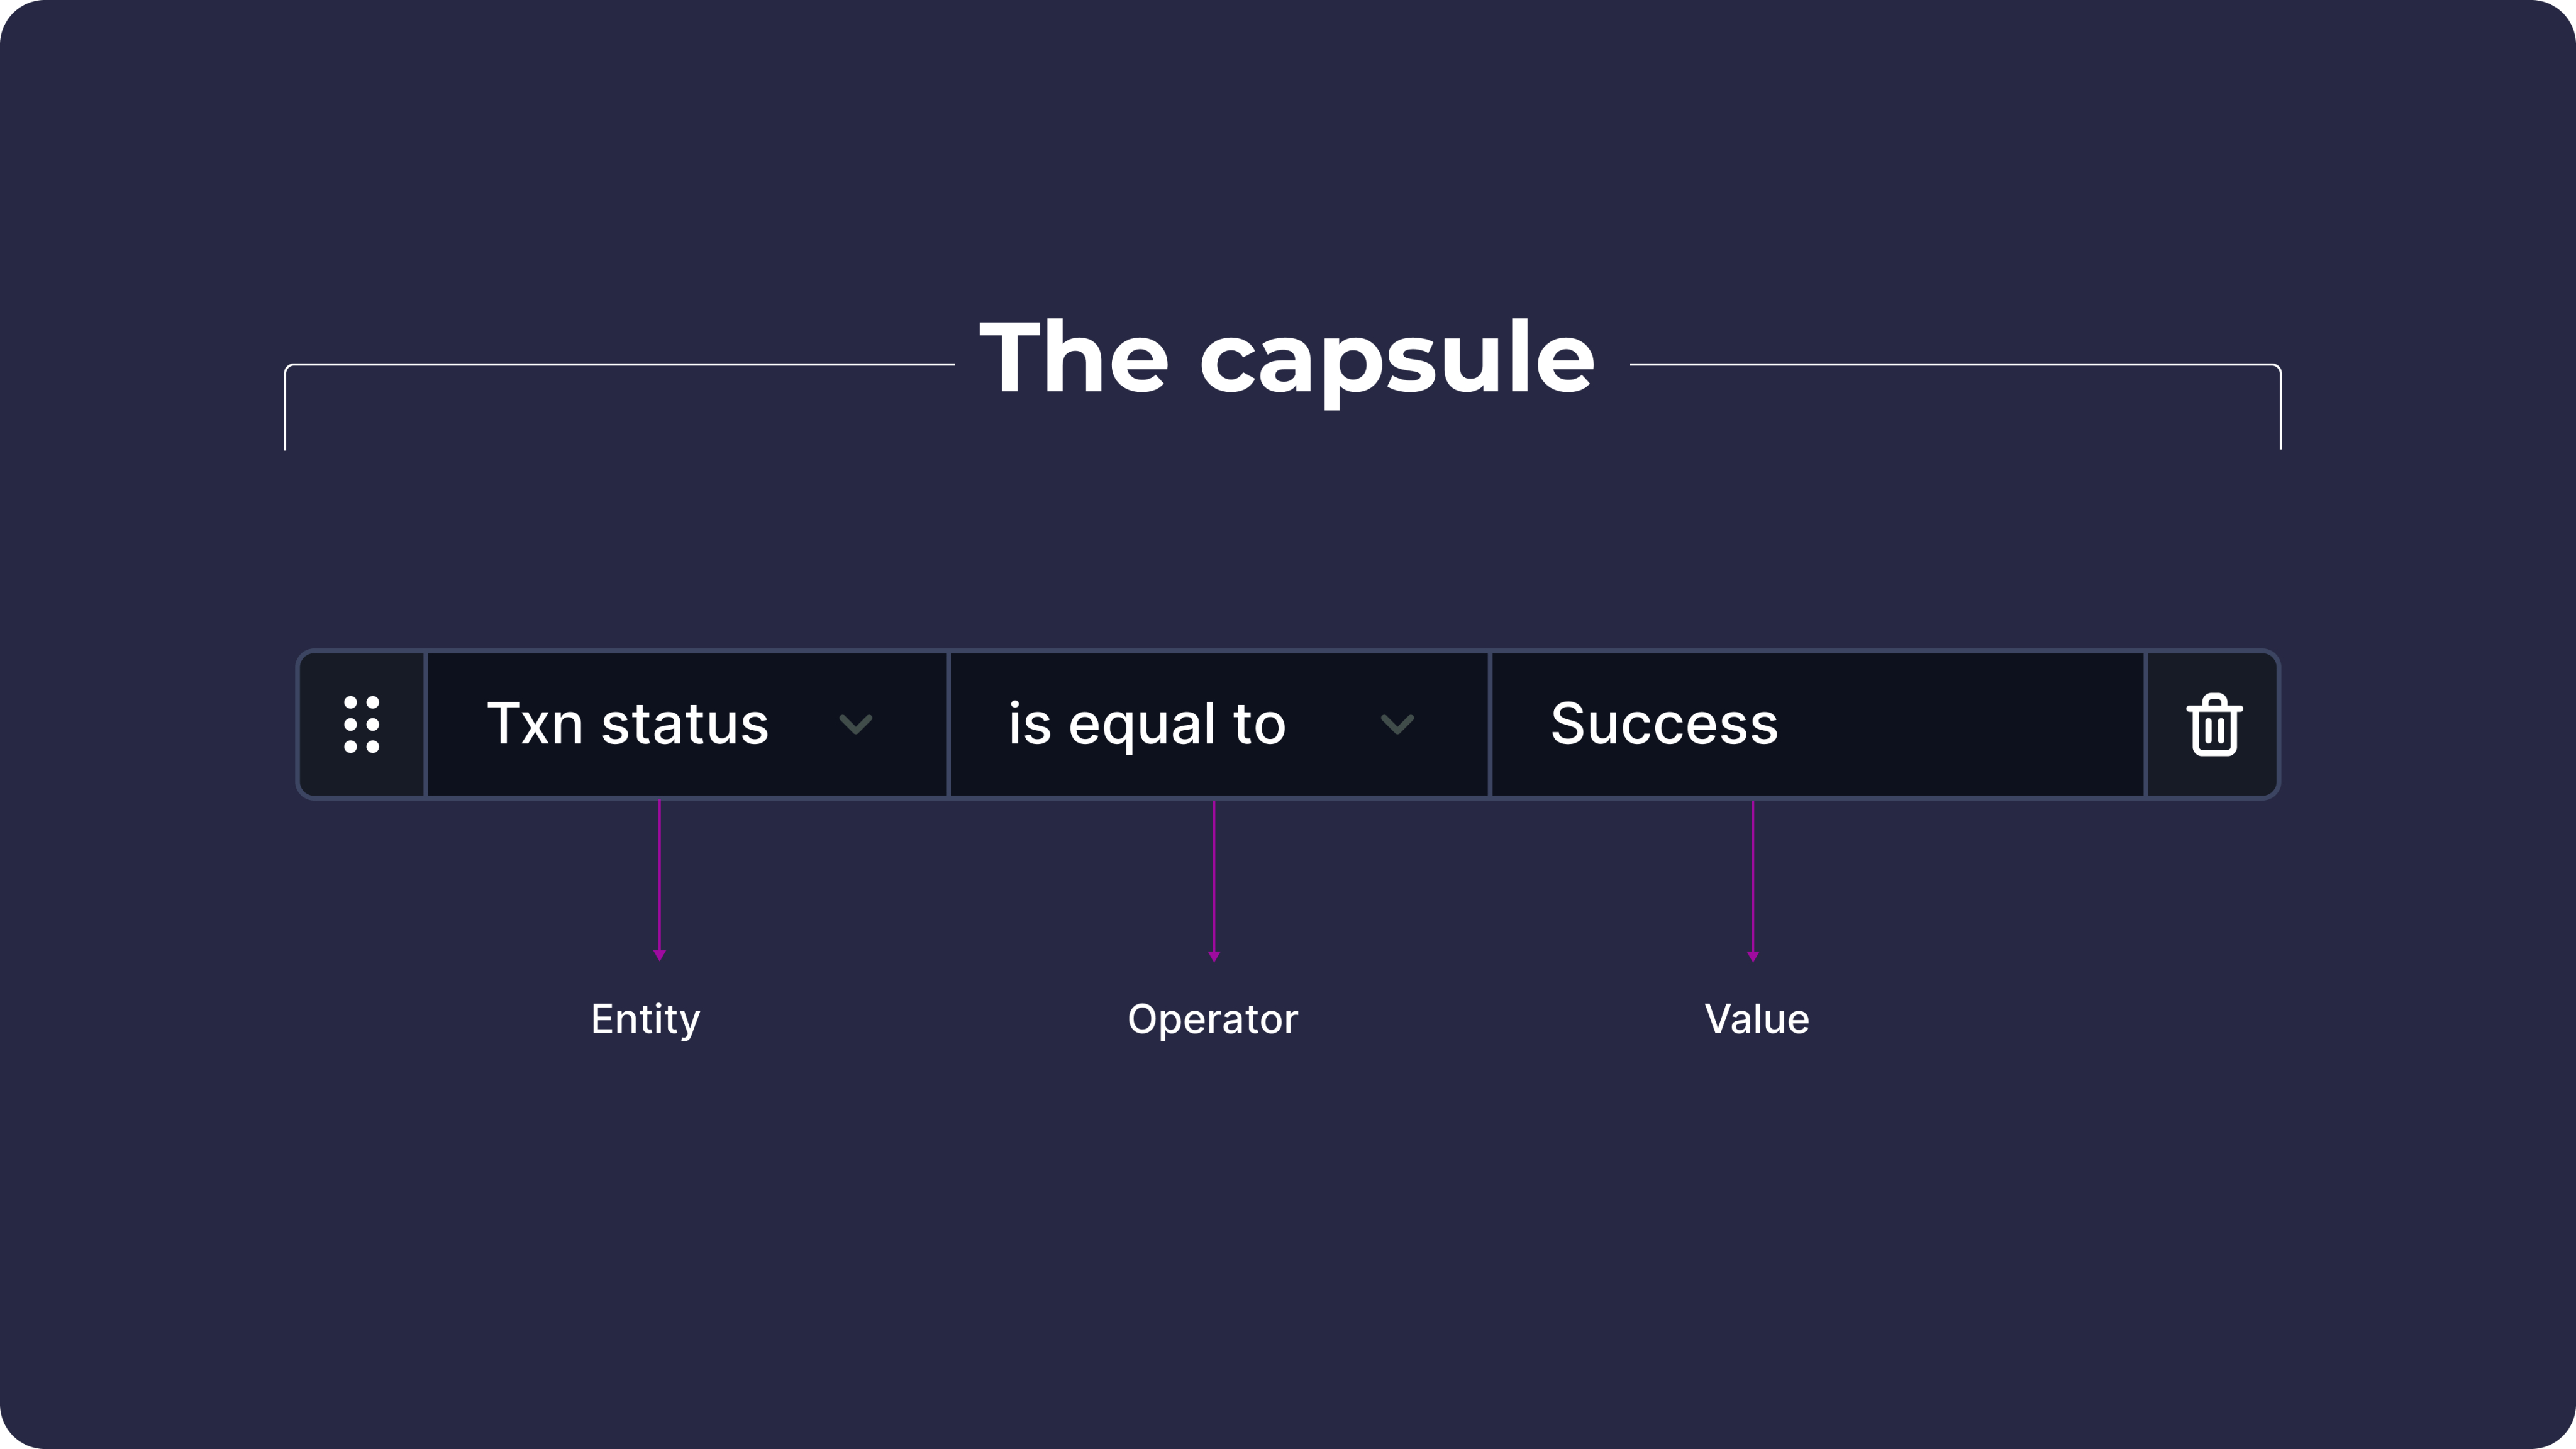Click the purple arrow above Value
This screenshot has height=1449, width=2576.
click(1752, 880)
